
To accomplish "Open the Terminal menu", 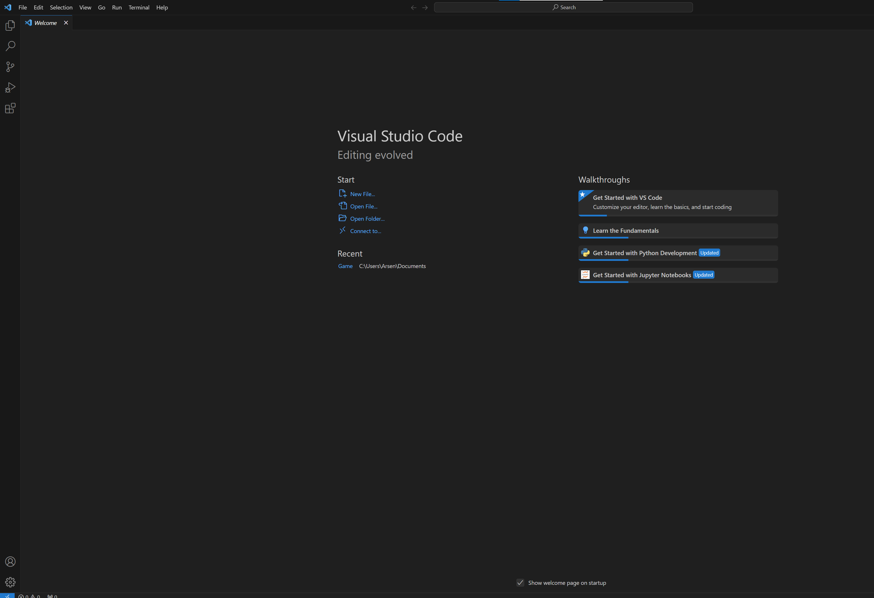I will point(139,7).
